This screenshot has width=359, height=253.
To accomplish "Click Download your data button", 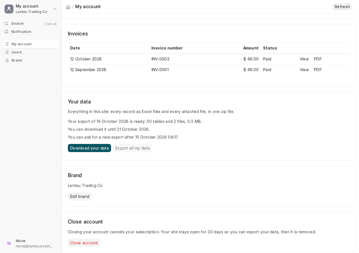I will (x=89, y=148).
